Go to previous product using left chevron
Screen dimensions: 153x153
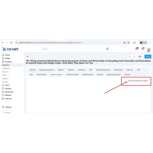130,57
